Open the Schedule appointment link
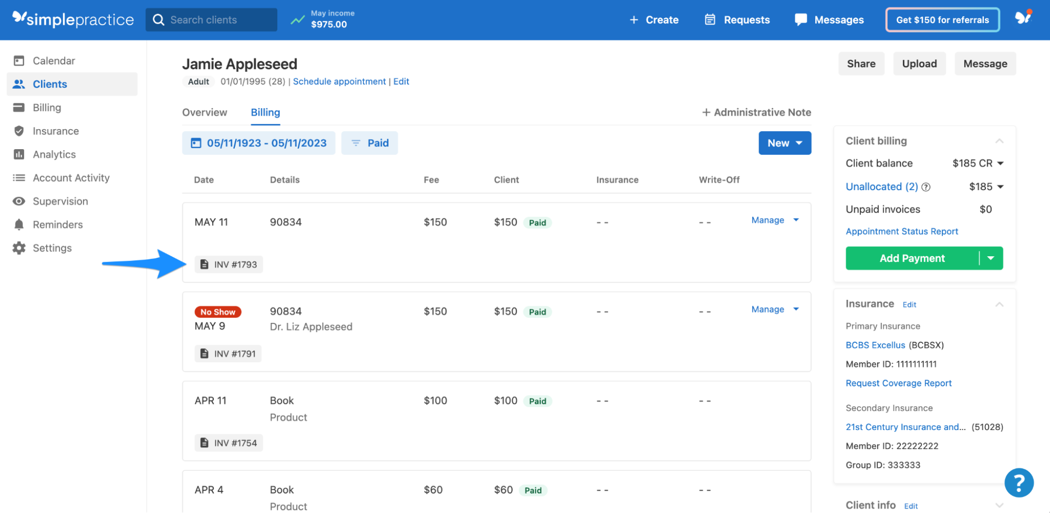1050x513 pixels. (x=339, y=81)
